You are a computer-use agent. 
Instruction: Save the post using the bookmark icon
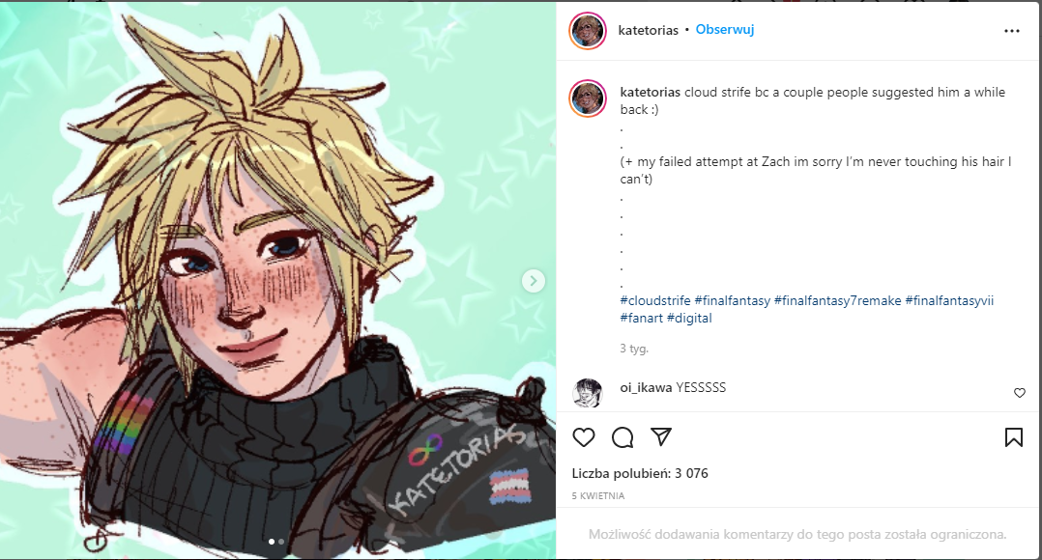pyautogui.click(x=1013, y=437)
